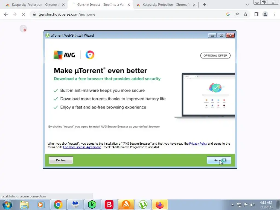Click the AVG logo in the wizard

(65, 55)
